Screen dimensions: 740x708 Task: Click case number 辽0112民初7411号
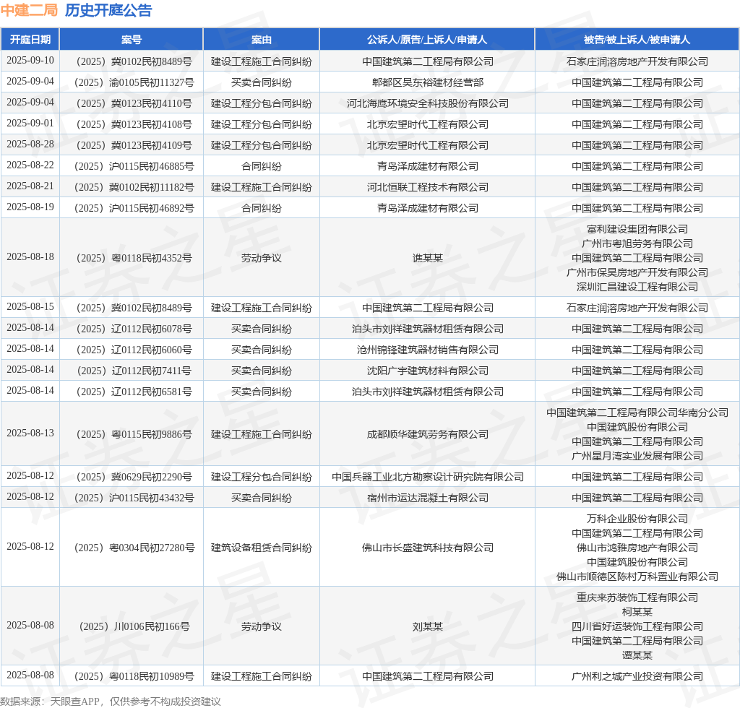click(134, 371)
